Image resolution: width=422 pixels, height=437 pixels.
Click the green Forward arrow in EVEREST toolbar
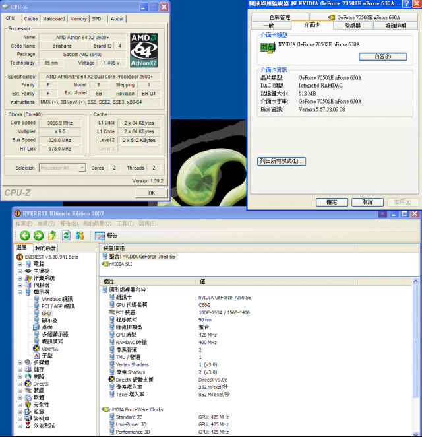coord(38,236)
